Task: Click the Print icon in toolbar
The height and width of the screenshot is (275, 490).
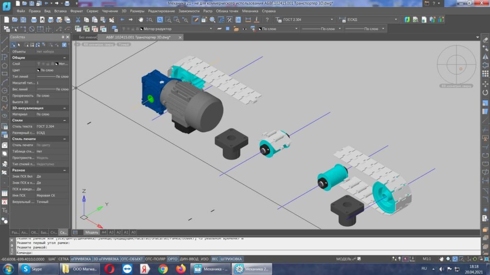Action: click(34, 20)
